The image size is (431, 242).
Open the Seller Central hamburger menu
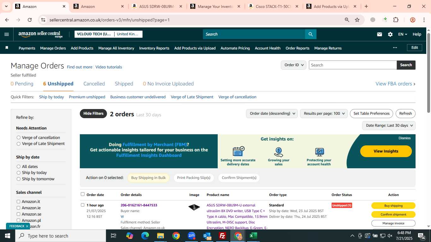click(7, 34)
